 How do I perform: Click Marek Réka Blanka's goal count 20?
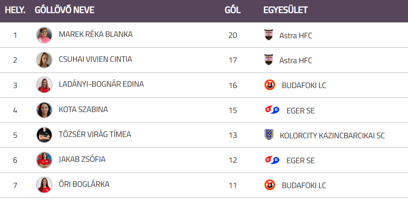pos(233,35)
